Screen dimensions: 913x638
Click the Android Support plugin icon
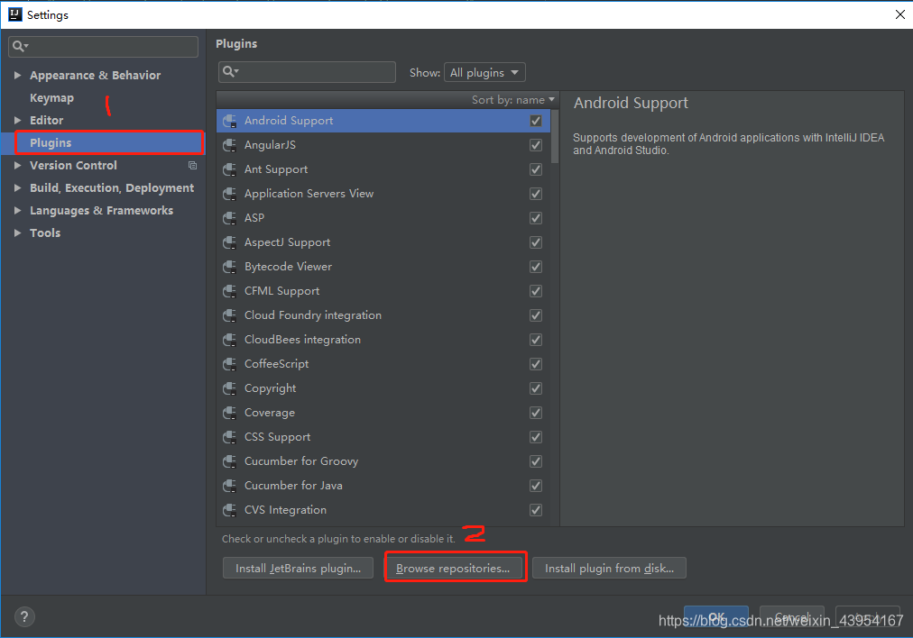[230, 121]
